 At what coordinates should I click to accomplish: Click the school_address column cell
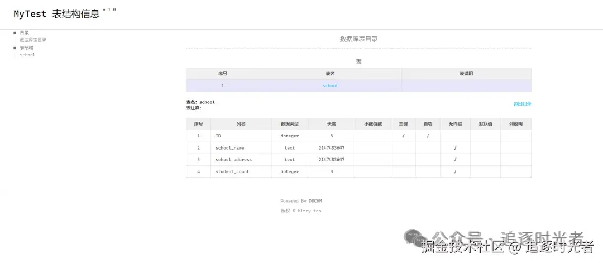(x=241, y=160)
